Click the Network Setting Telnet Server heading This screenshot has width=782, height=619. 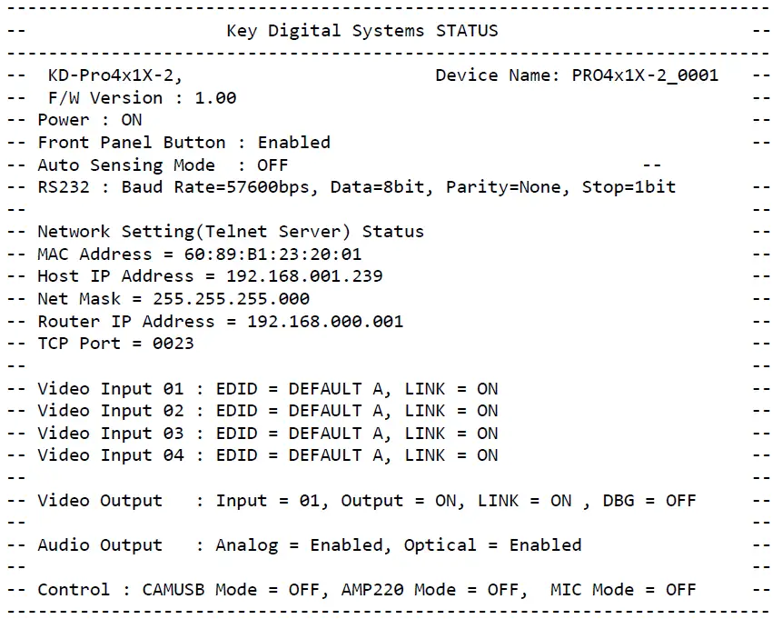[x=230, y=232]
